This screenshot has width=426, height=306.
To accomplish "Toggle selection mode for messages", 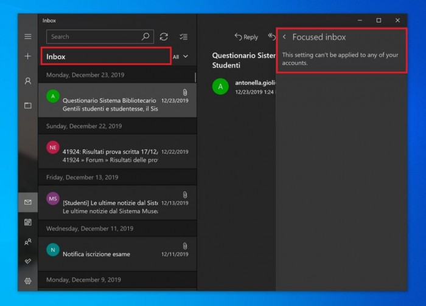I will (184, 36).
